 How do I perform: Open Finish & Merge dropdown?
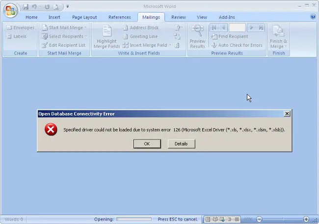pyautogui.click(x=279, y=37)
